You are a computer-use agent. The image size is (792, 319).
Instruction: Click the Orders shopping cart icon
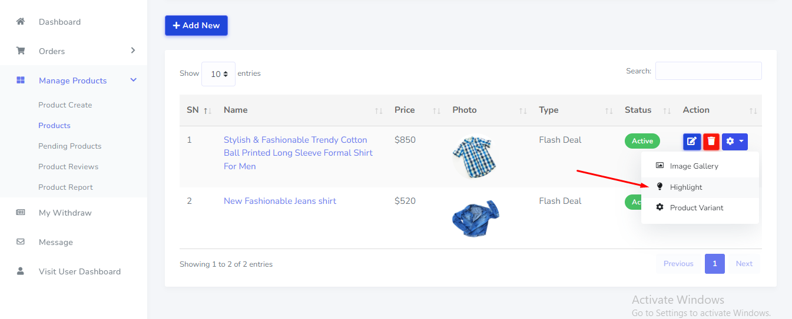coord(21,51)
